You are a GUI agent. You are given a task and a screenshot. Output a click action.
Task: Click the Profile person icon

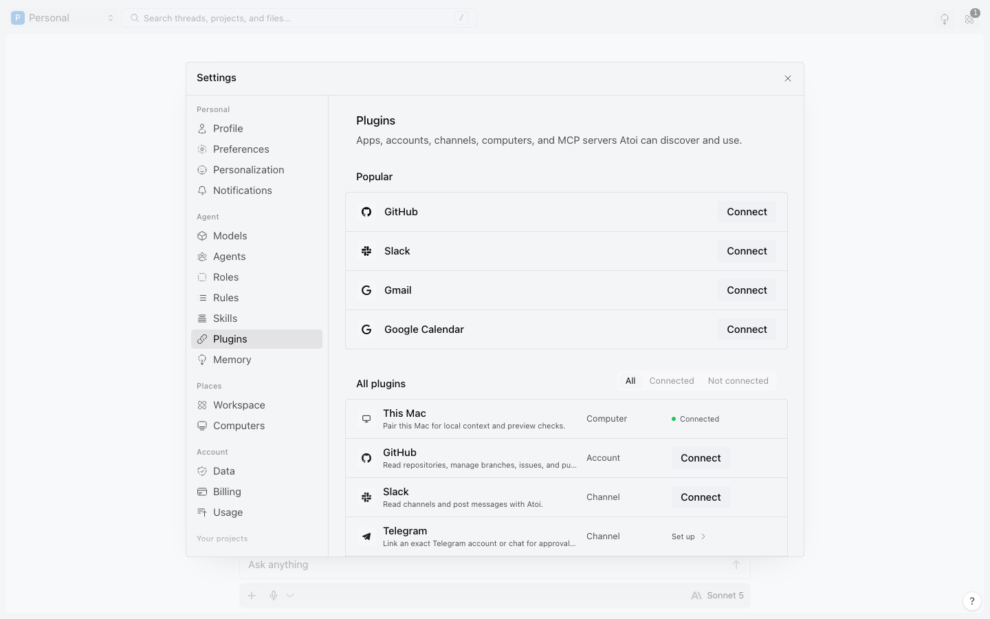[202, 129]
